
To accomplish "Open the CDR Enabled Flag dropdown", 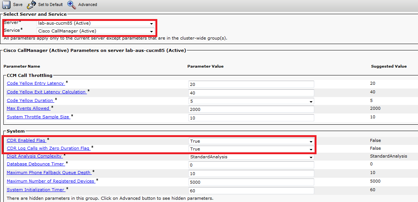I will point(251,141).
